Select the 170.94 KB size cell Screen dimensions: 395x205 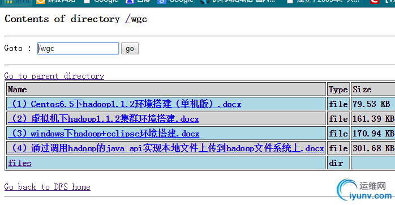point(373,133)
